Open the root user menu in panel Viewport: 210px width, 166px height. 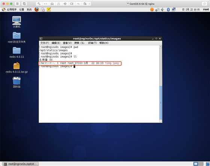click(206, 9)
